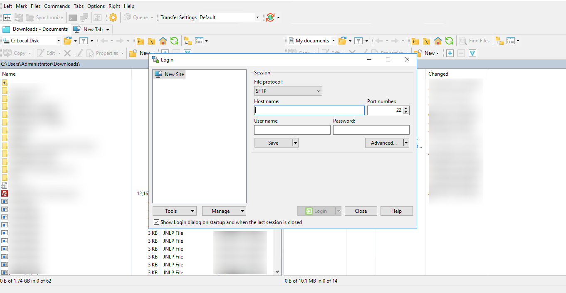Open the Commands menu
The height and width of the screenshot is (293, 566).
tap(57, 6)
